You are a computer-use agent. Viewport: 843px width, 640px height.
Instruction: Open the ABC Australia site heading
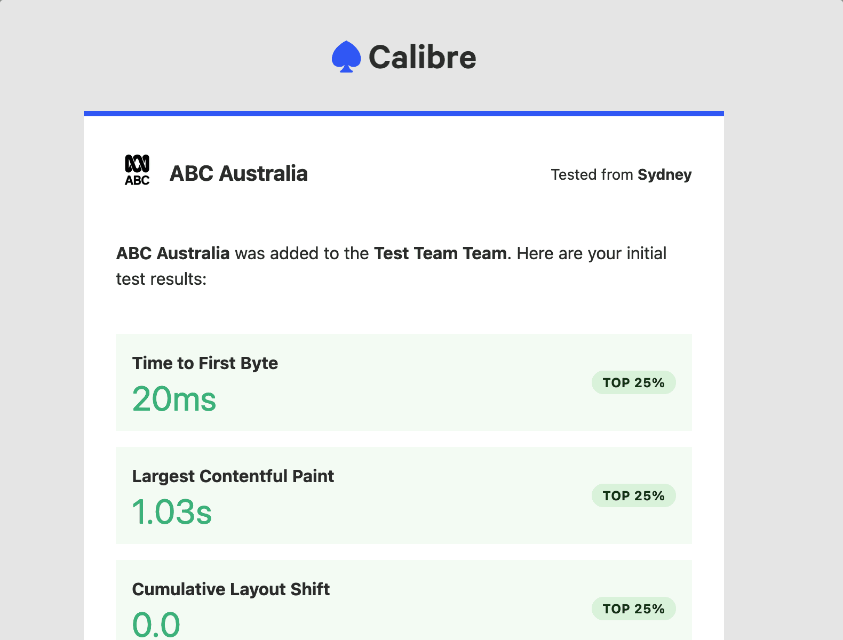pyautogui.click(x=238, y=174)
